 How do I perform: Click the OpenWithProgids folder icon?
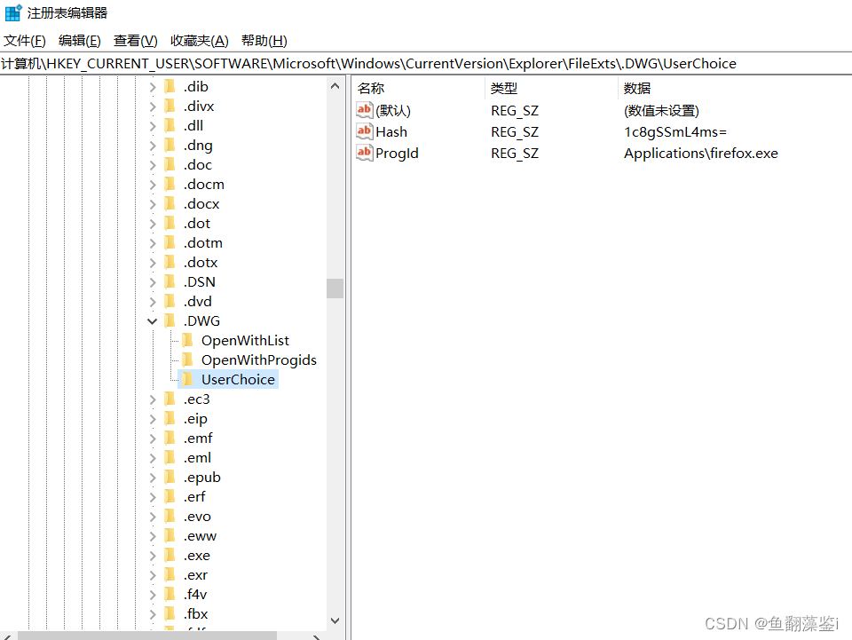(188, 360)
